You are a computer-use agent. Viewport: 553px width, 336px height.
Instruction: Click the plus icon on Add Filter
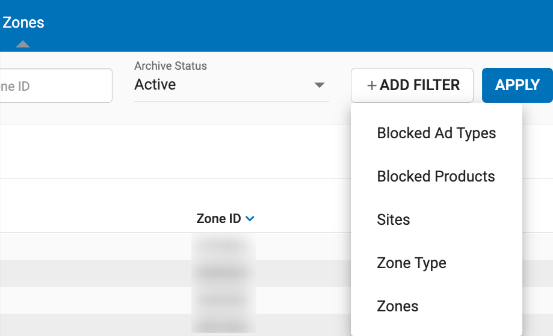pos(371,86)
